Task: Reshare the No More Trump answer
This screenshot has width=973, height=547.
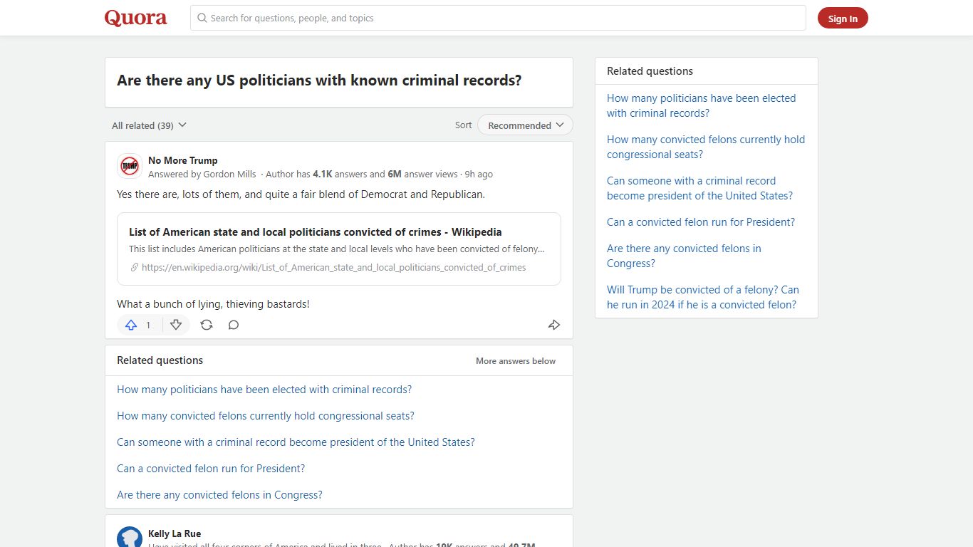Action: pyautogui.click(x=207, y=325)
